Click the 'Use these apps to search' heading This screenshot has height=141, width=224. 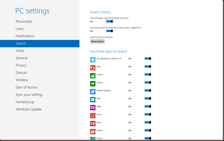(108, 51)
